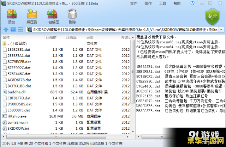The width and height of the screenshot is (226, 147).
Task: Open the 操作 menu
Action: 148,3
